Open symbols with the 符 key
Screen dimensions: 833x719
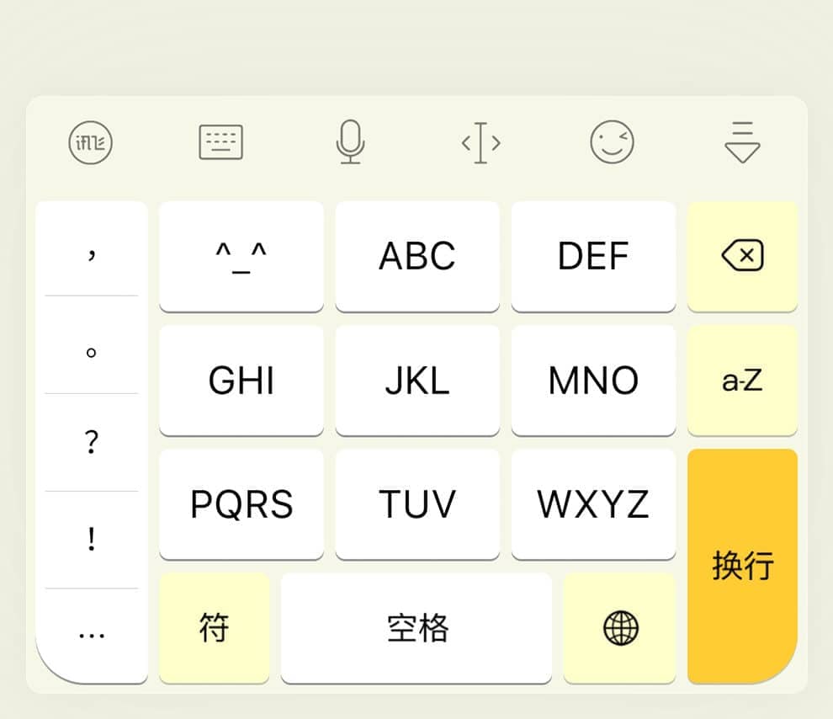(x=214, y=628)
